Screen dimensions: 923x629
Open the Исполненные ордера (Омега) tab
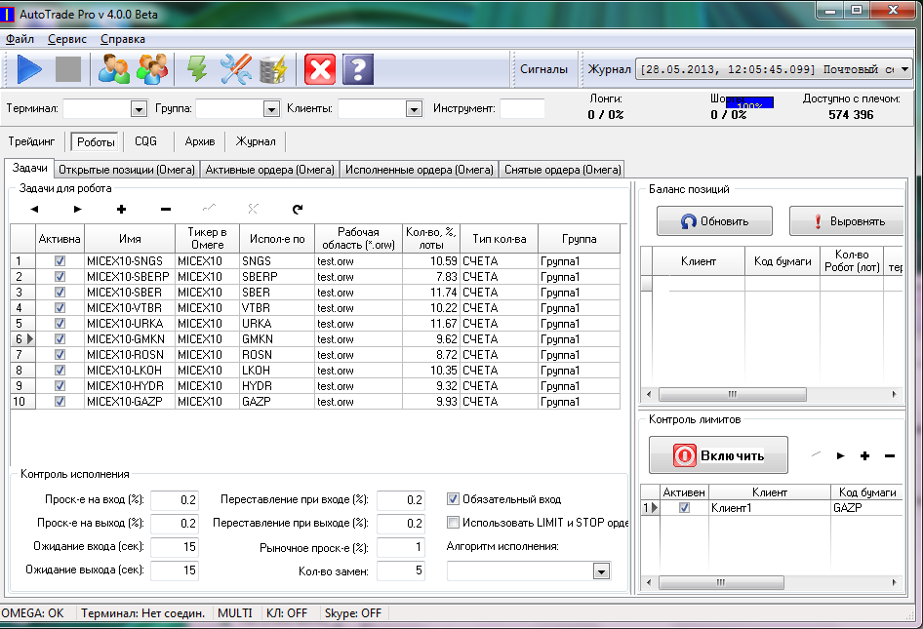click(420, 170)
